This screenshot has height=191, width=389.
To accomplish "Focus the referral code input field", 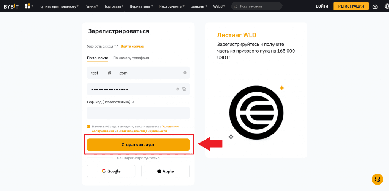I will coord(138,113).
